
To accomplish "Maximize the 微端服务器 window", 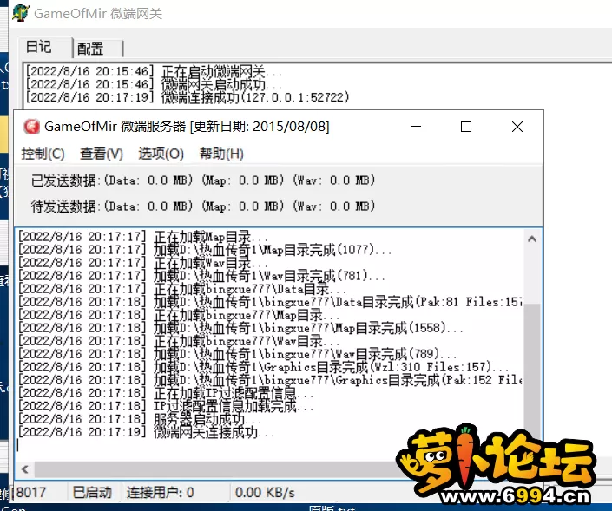I will 466,127.
